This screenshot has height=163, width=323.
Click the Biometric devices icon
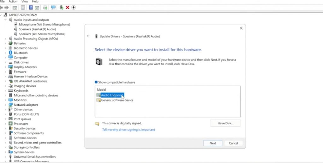click(x=10, y=48)
